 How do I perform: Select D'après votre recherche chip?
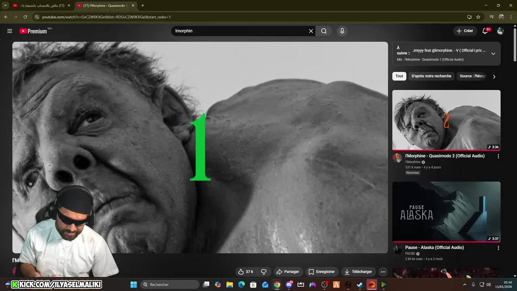431,76
